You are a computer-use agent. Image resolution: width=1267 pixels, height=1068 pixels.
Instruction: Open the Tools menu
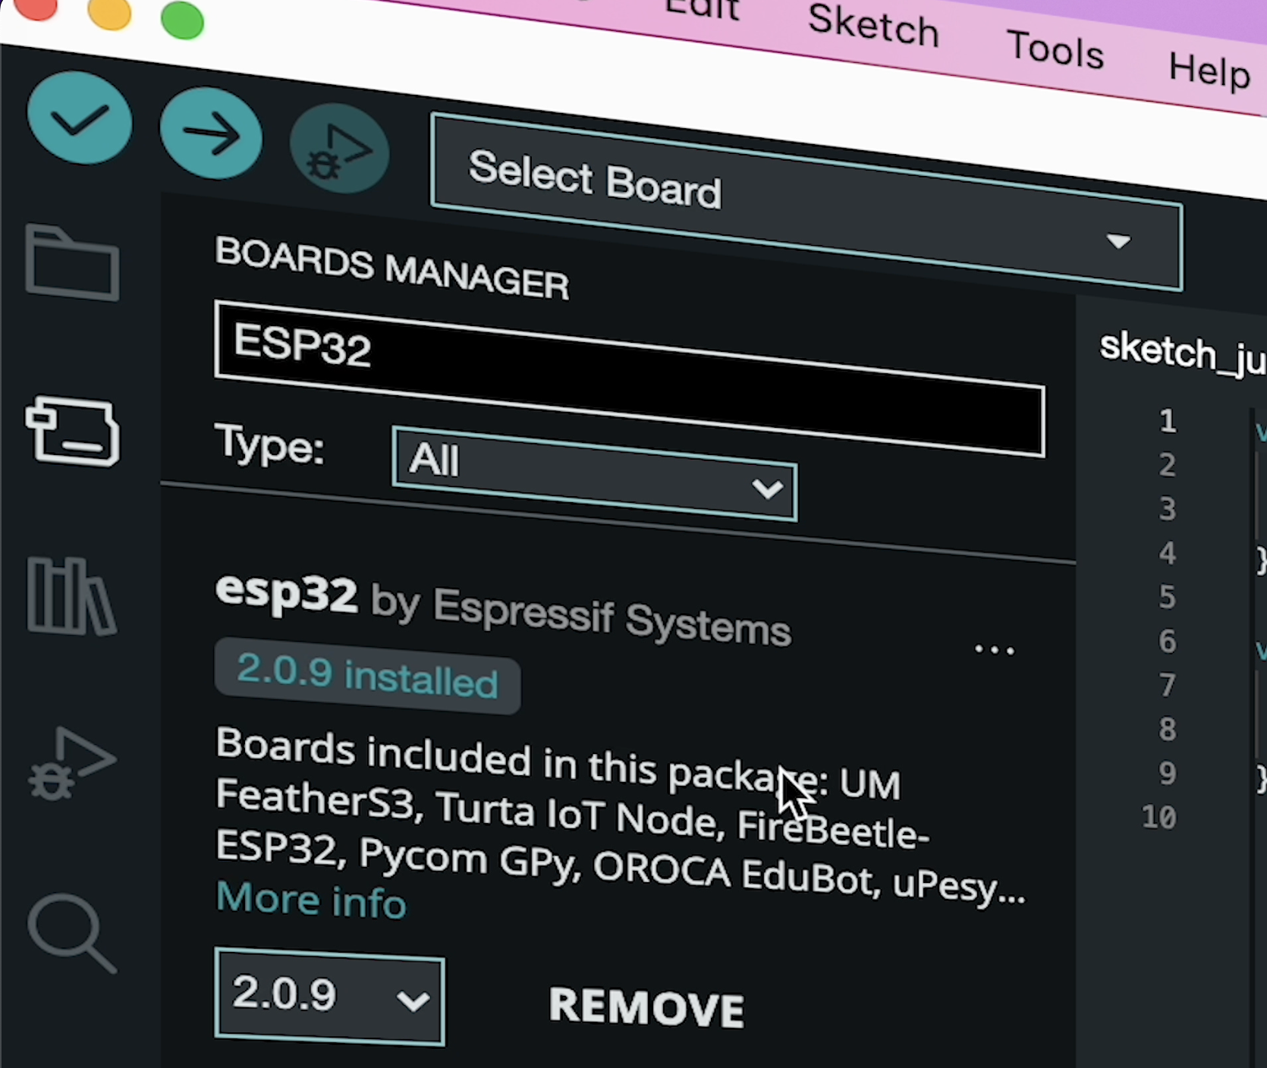pyautogui.click(x=1055, y=50)
